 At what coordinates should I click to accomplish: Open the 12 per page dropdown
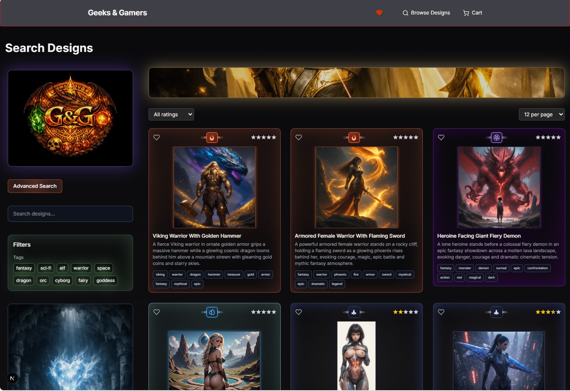542,114
